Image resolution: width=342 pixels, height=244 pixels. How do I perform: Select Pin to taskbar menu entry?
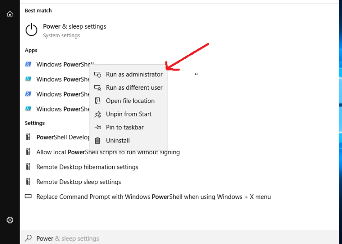129,127
